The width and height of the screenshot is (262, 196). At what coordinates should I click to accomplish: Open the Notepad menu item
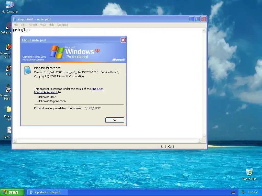coord(63,25)
